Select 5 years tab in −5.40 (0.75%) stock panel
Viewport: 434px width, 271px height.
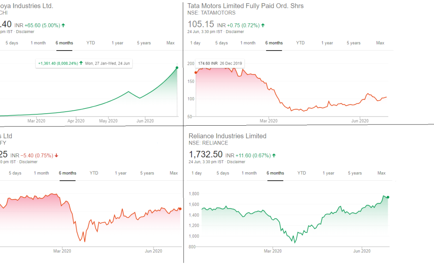(147, 173)
